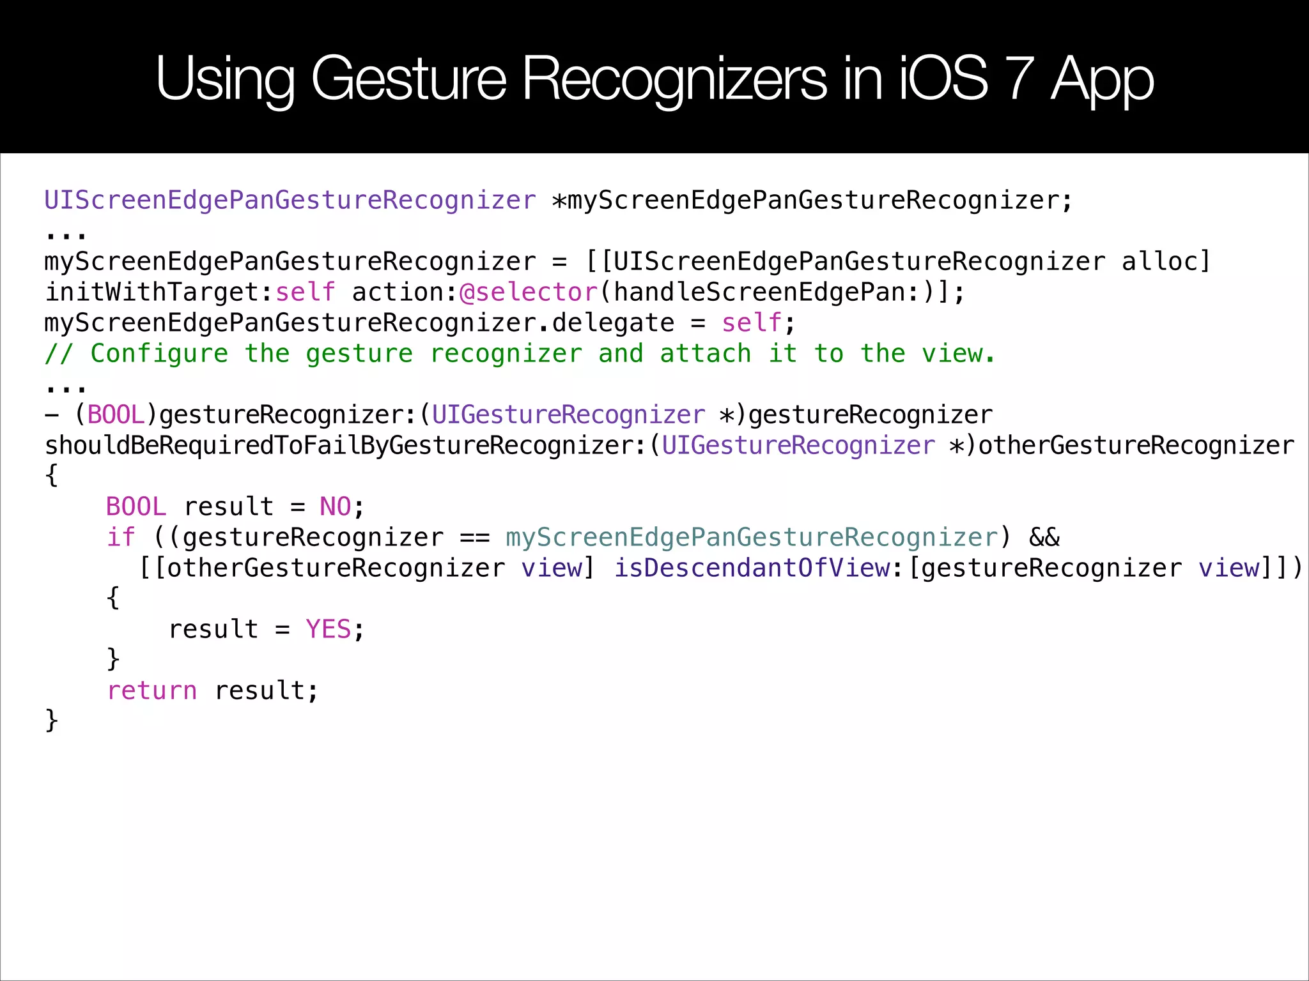Image resolution: width=1309 pixels, height=981 pixels.
Task: Click the final closing brace of the method
Action: pos(52,720)
